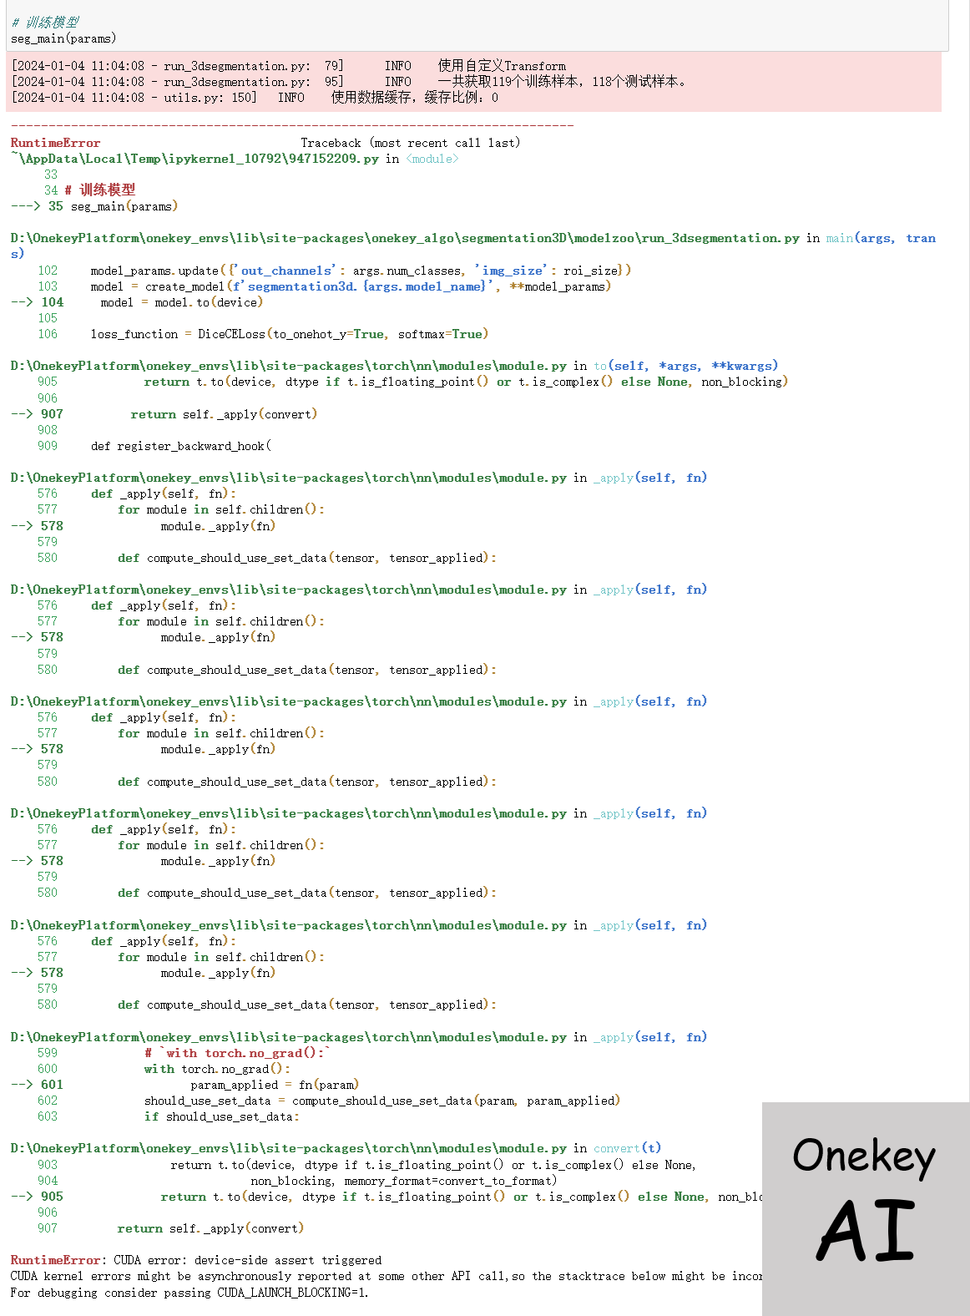Click the 使用数据缓存 log message

pos(414,98)
